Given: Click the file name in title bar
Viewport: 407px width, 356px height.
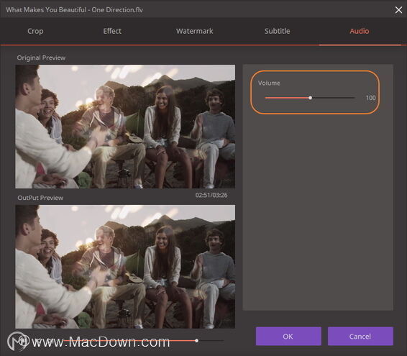Looking at the screenshot, I should pyautogui.click(x=74, y=10).
